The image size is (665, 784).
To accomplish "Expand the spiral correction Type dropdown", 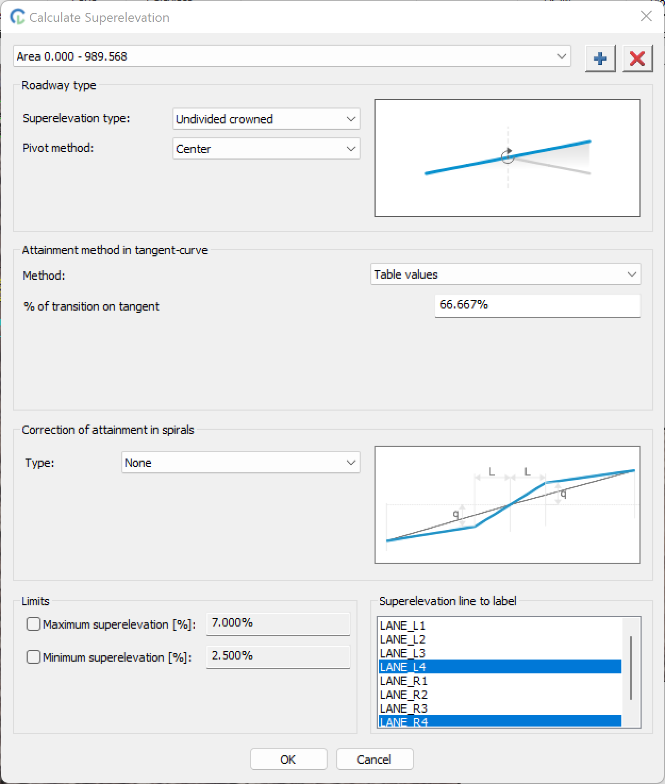I will tap(240, 463).
